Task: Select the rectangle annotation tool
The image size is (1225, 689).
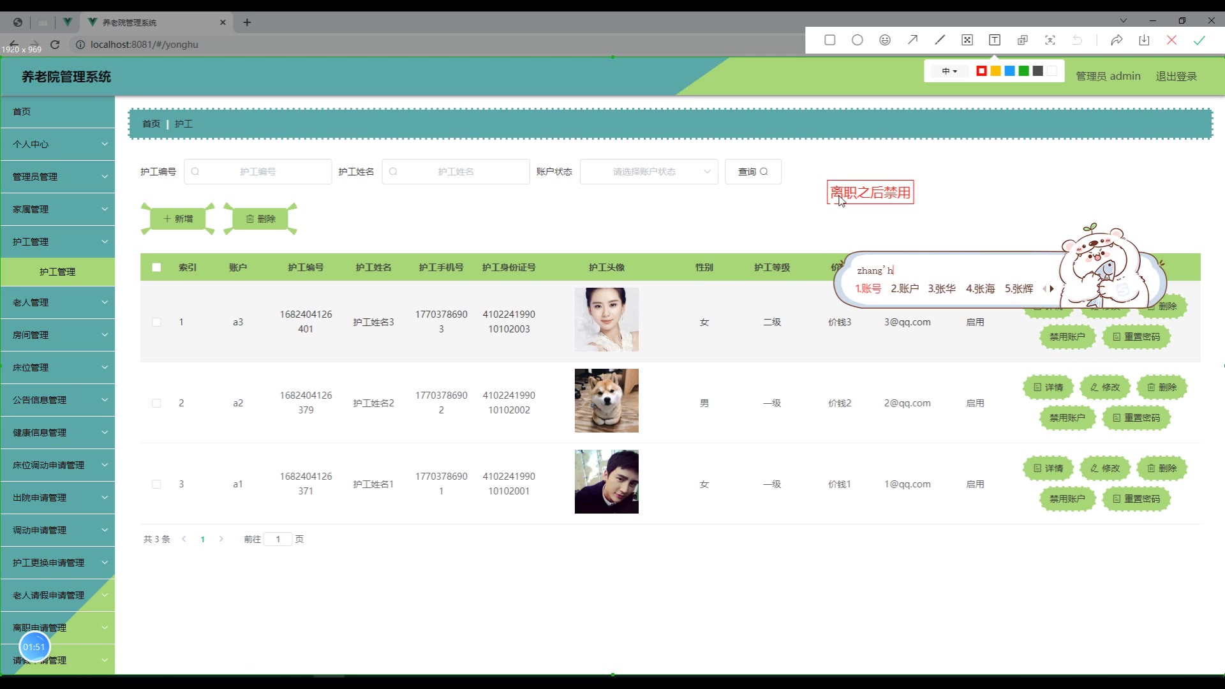Action: pos(829,40)
